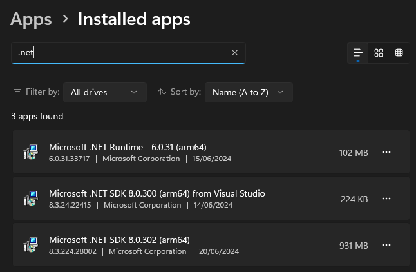Switch to grid view layout
Image resolution: width=416 pixels, height=272 pixels.
(x=379, y=53)
